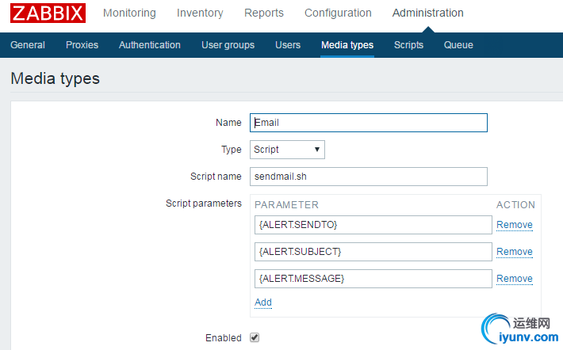563x350 pixels.
Task: Switch to the Scripts tab
Action: tap(408, 45)
